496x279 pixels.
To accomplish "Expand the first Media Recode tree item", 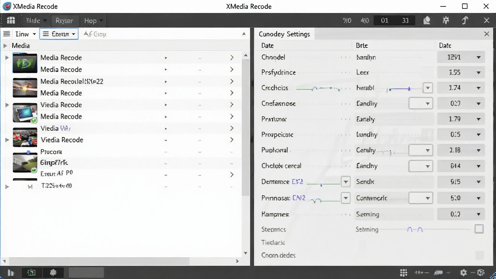I will pyautogui.click(x=7, y=58).
